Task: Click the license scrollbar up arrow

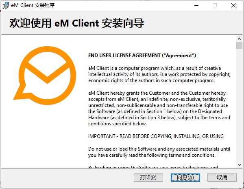Action: (239, 39)
